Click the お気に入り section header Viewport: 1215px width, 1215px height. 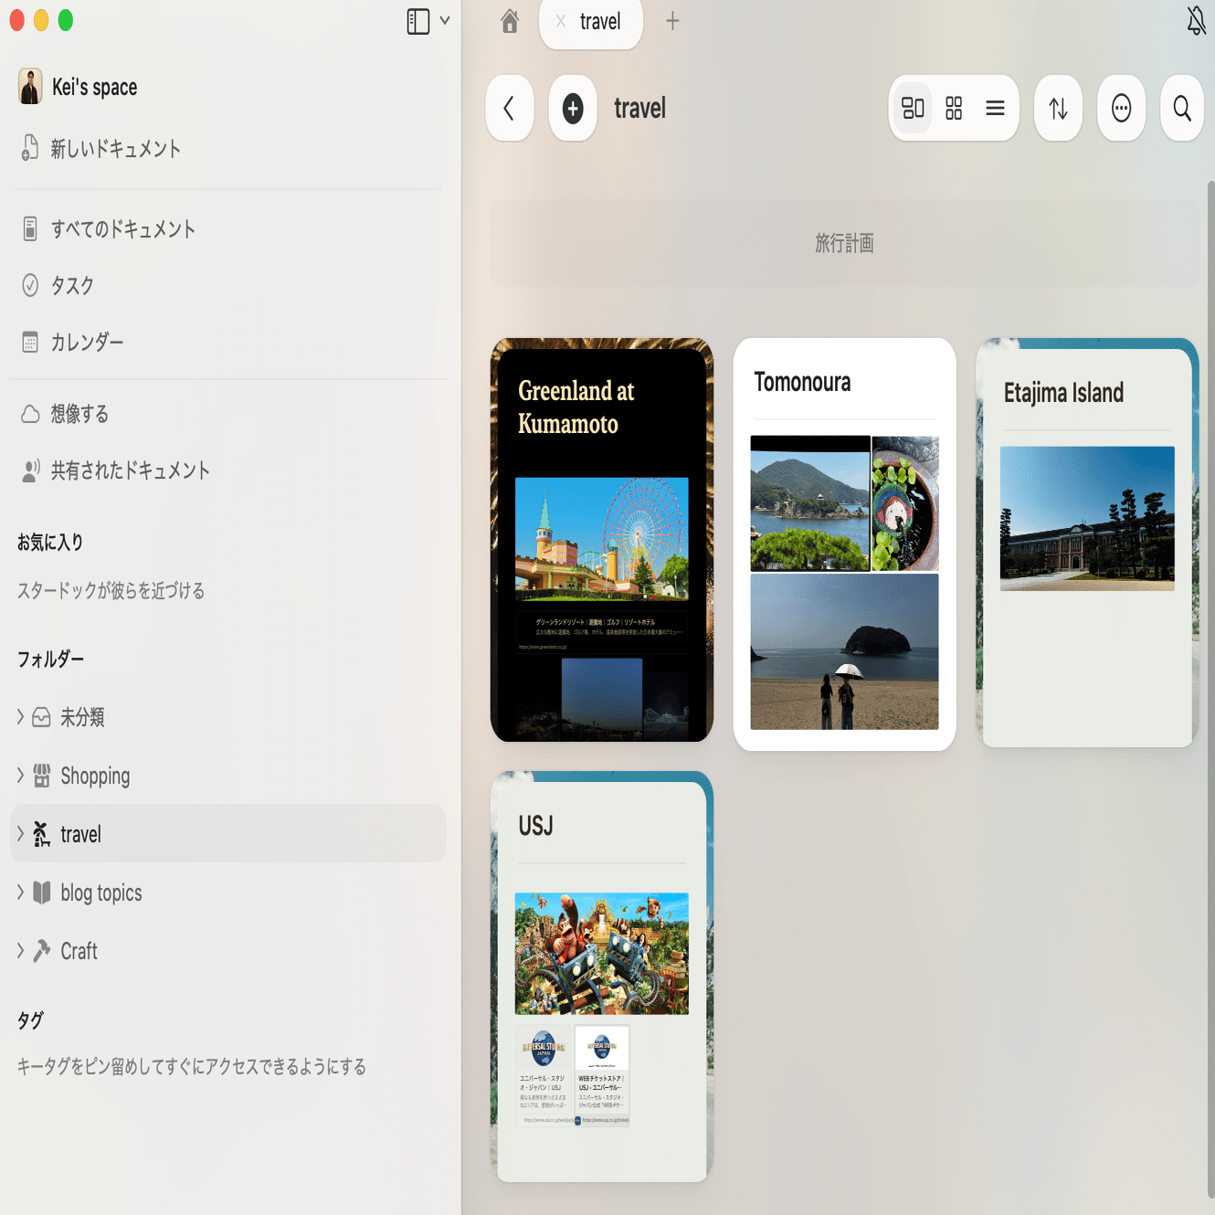(x=50, y=543)
